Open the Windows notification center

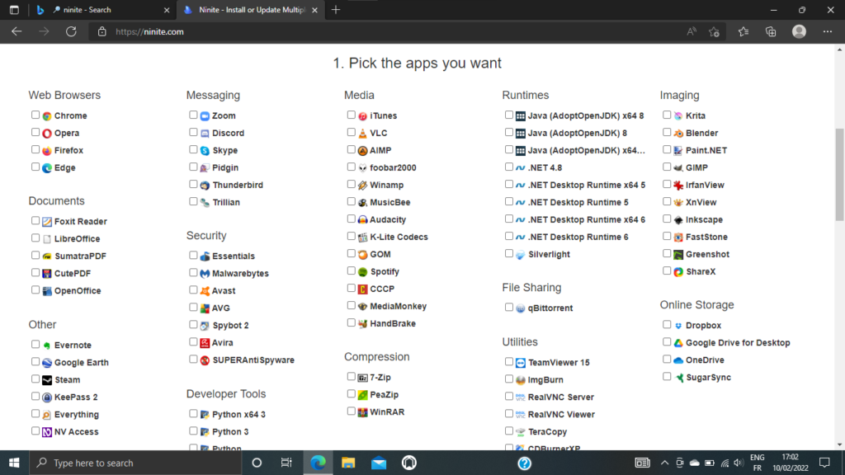pyautogui.click(x=824, y=463)
